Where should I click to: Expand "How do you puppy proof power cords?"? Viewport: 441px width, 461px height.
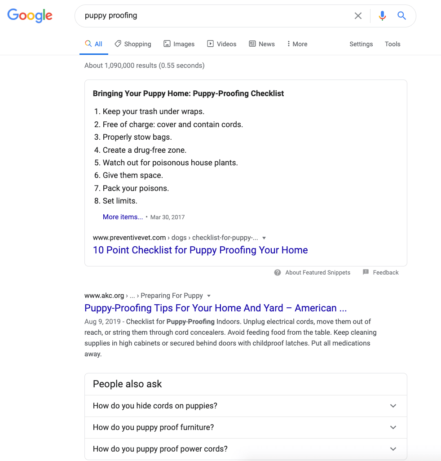coord(246,449)
